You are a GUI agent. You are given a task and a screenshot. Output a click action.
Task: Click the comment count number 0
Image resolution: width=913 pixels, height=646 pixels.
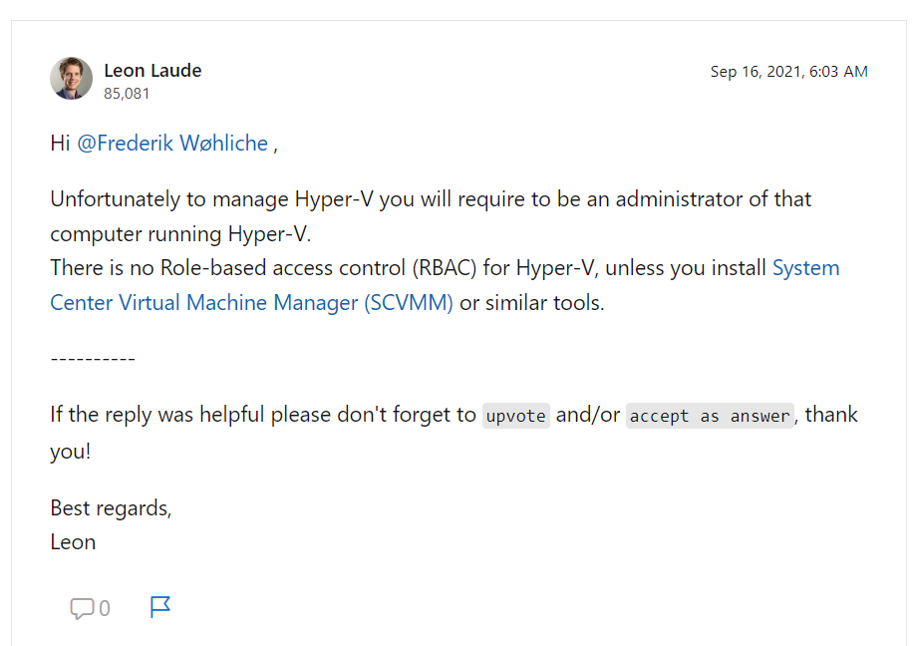pos(105,609)
